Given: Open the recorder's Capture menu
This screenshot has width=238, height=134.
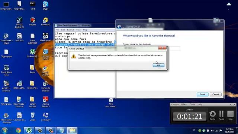Looking at the screenshot, I should pyautogui.click(x=175, y=105).
